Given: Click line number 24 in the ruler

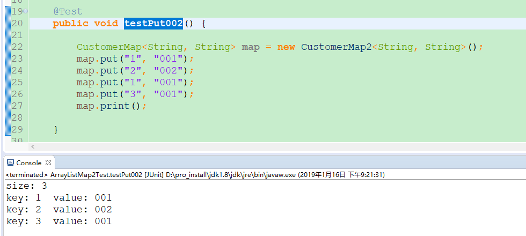Looking at the screenshot, I should click(x=17, y=71).
